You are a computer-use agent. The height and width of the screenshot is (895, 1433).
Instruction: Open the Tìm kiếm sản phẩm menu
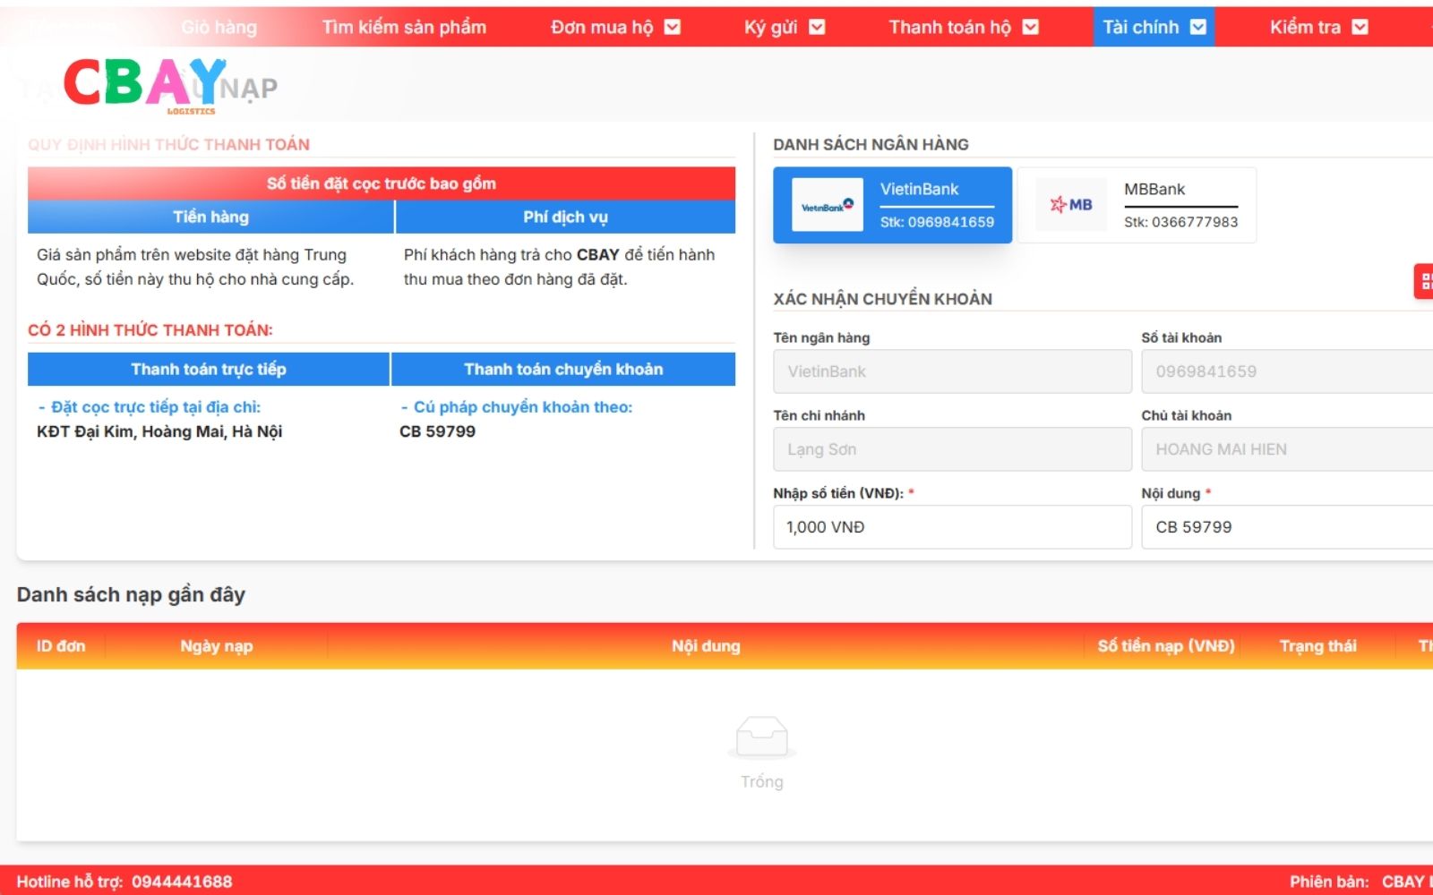point(405,27)
